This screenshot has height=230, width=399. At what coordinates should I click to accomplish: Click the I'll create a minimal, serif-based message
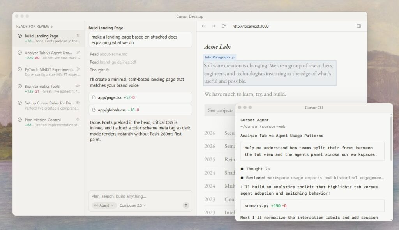click(x=137, y=82)
